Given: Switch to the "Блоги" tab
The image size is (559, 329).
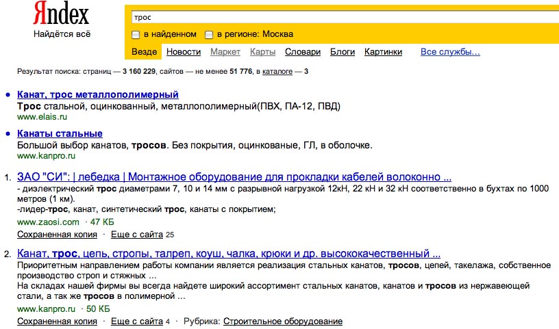Looking at the screenshot, I should tap(343, 52).
